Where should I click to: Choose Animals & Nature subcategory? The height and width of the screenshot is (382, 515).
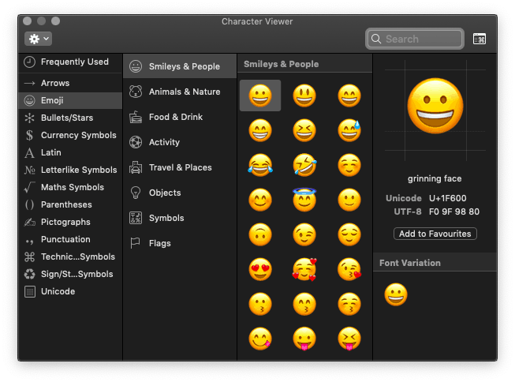pos(180,92)
